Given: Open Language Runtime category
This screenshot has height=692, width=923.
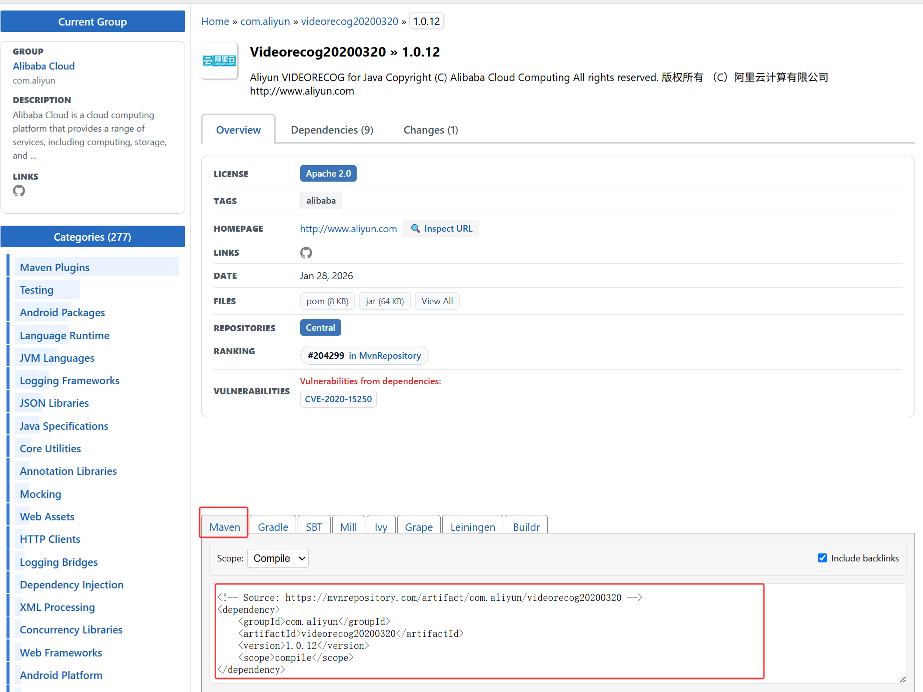Looking at the screenshot, I should (x=65, y=336).
